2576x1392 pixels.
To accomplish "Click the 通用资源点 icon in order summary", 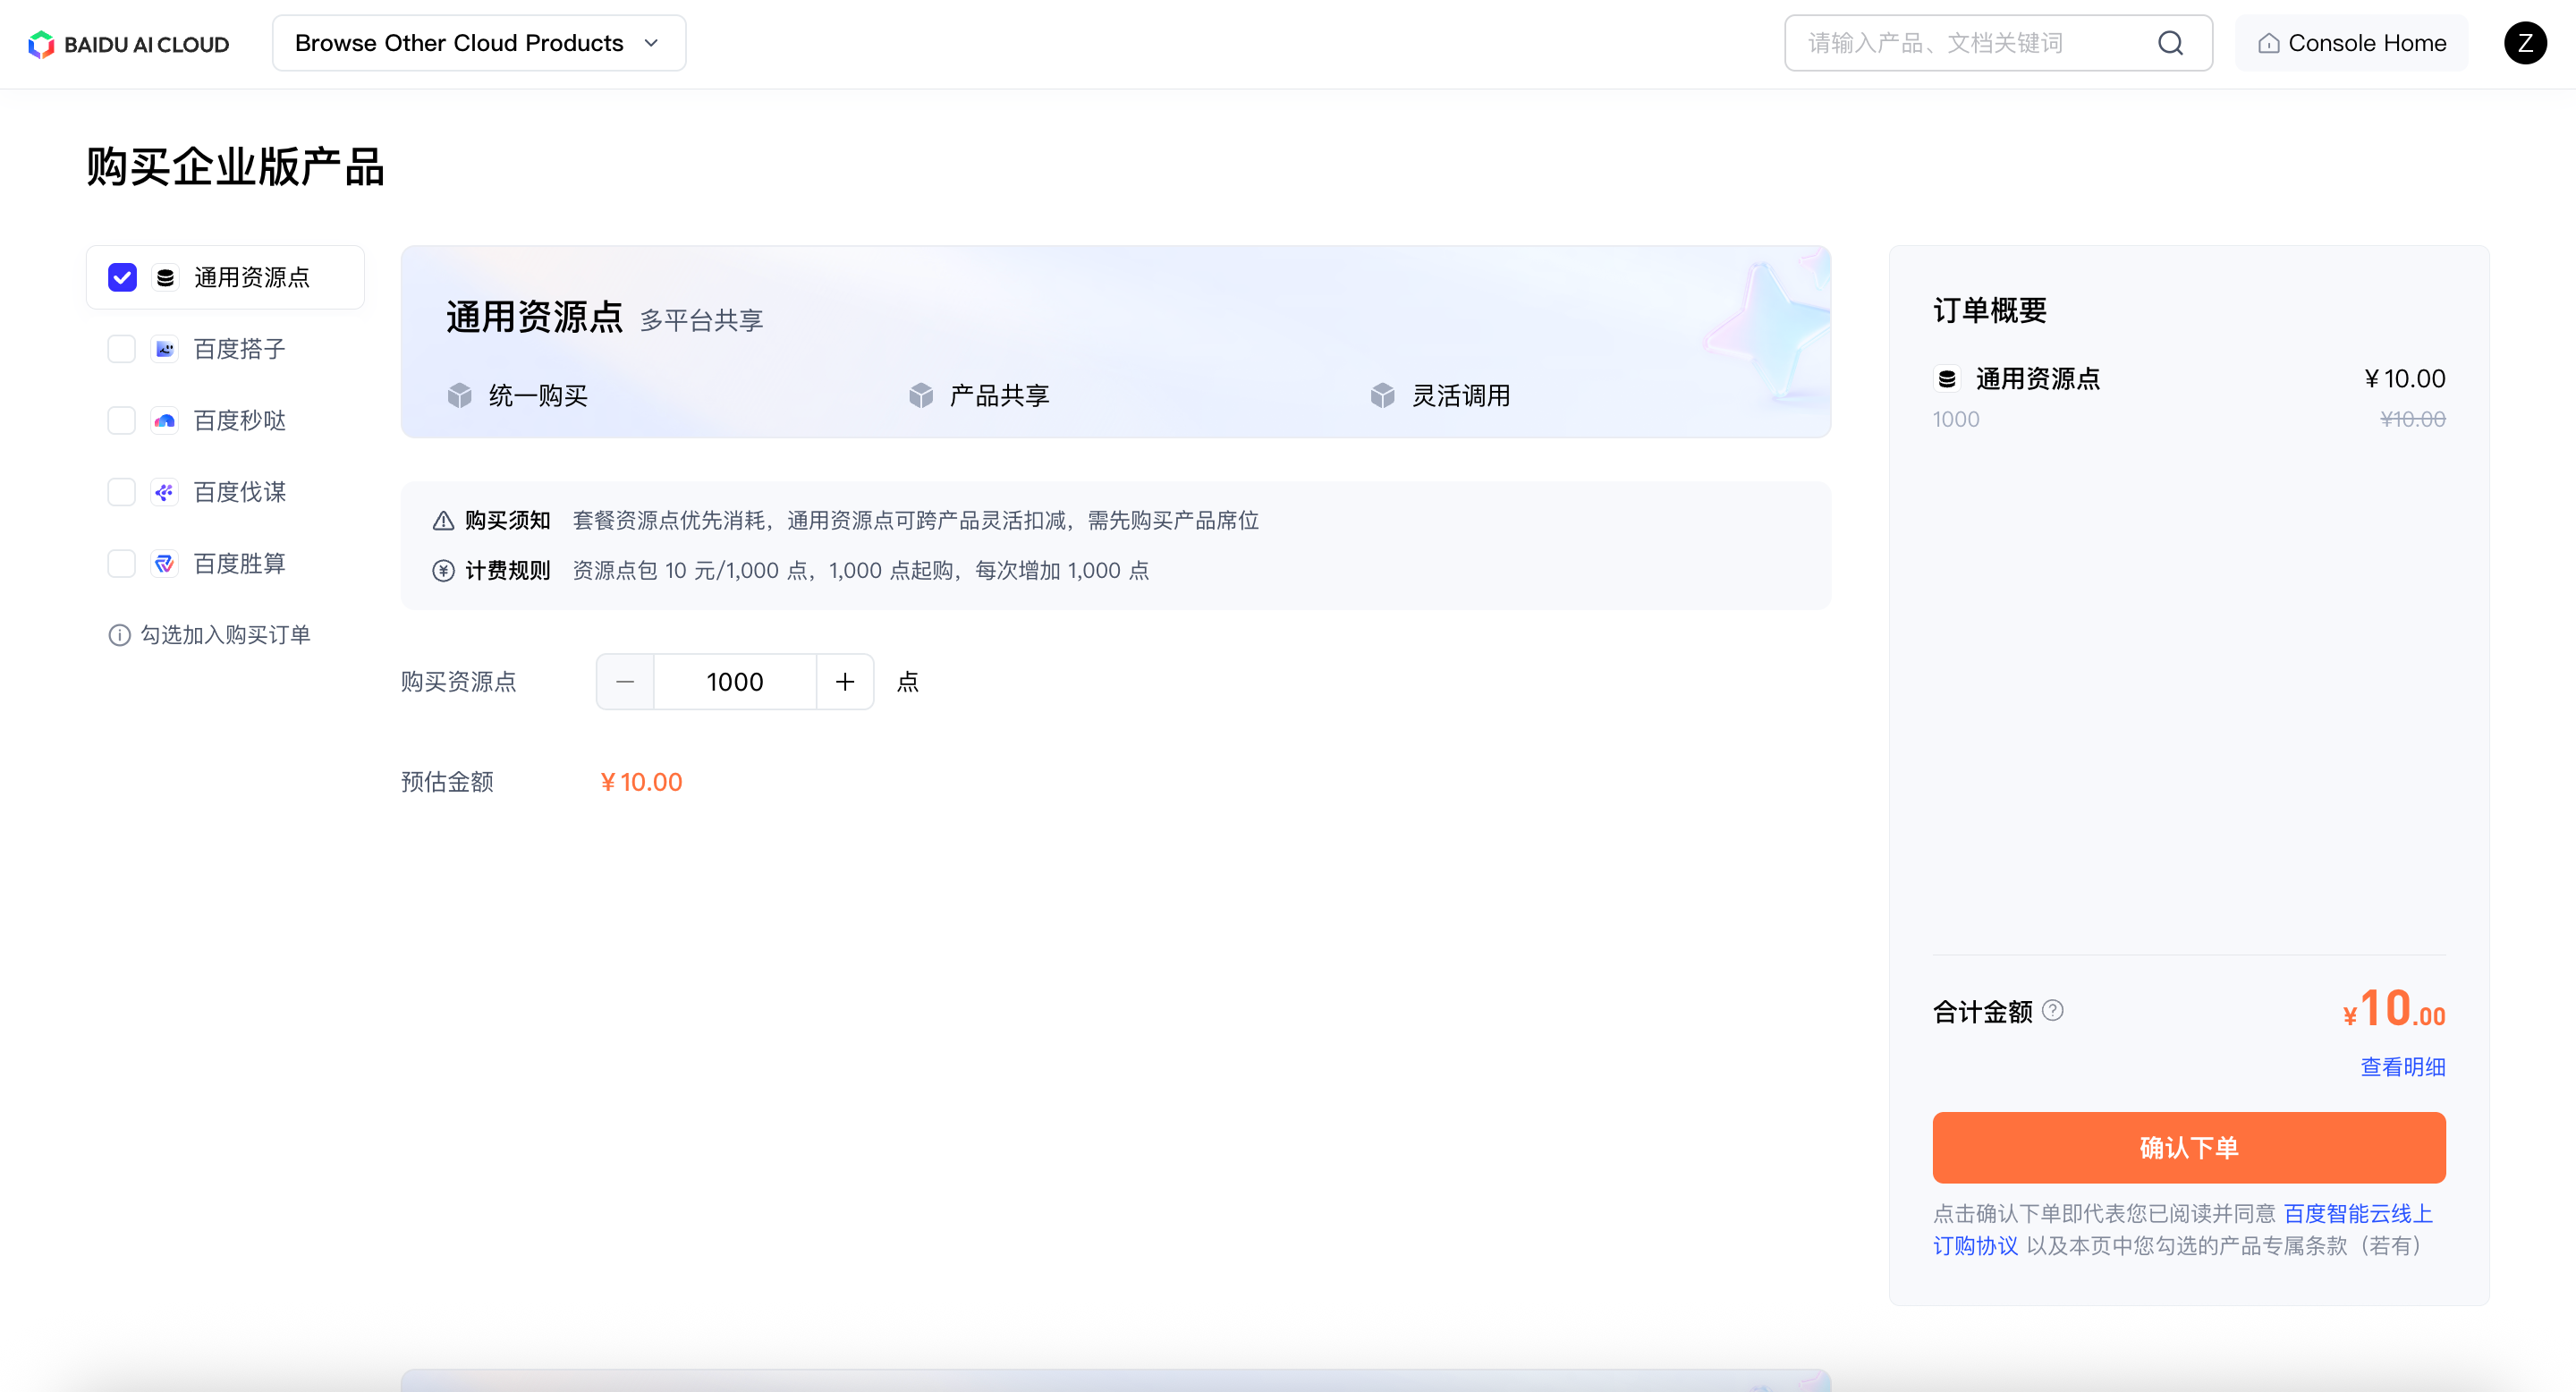I will [1947, 379].
